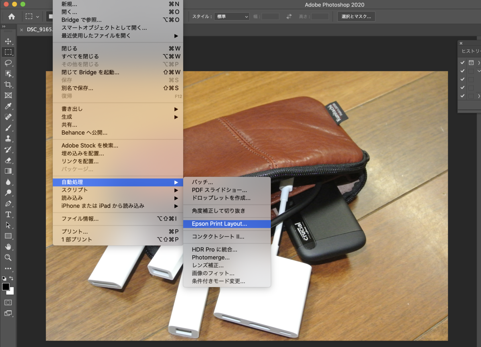Select HDR Pro に統合... item
The height and width of the screenshot is (347, 481).
click(227, 249)
